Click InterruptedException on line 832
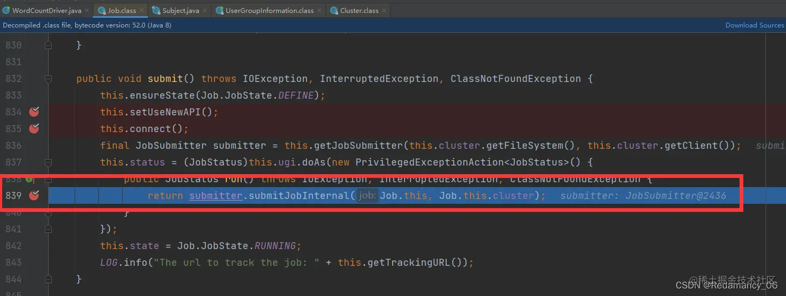Image resolution: width=786 pixels, height=296 pixels. pos(379,79)
